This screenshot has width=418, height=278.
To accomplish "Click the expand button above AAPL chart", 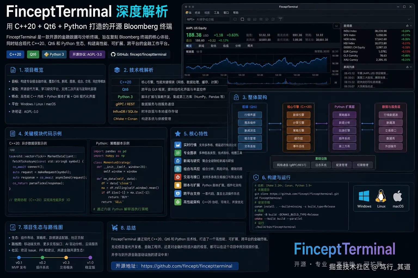I will [x=337, y=26].
